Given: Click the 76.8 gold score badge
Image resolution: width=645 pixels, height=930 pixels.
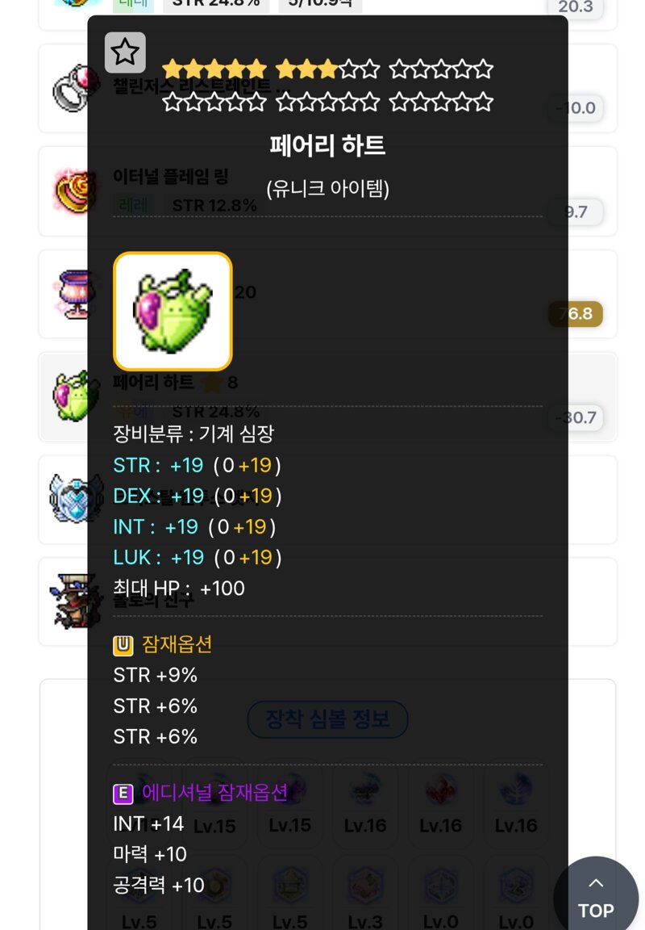Looking at the screenshot, I should 576,314.
